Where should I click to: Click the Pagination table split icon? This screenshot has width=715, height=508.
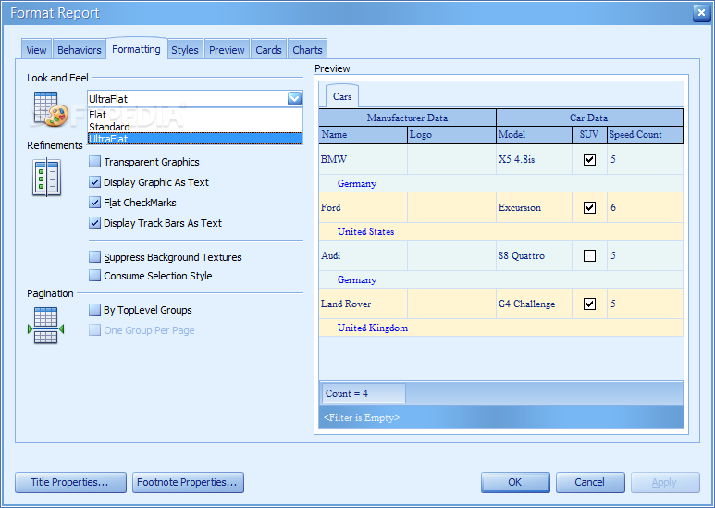click(x=45, y=325)
